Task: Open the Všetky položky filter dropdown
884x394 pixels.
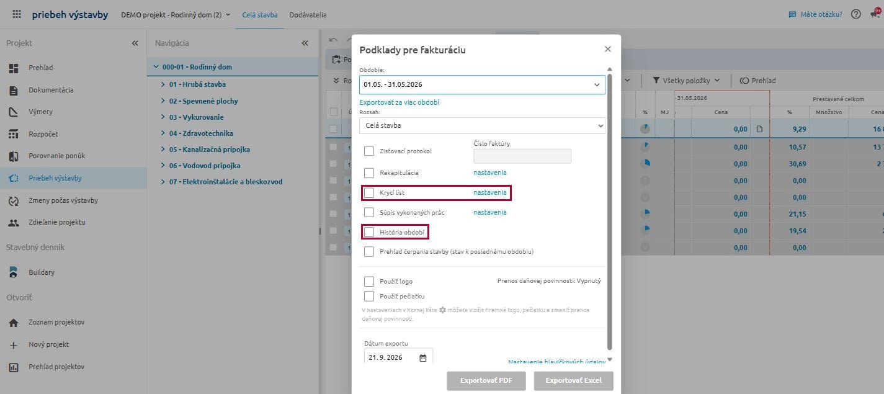Action: point(686,81)
